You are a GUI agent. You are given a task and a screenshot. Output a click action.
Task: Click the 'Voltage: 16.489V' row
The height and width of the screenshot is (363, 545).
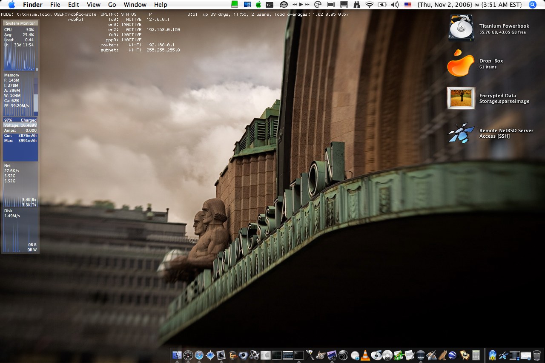[x=20, y=125]
